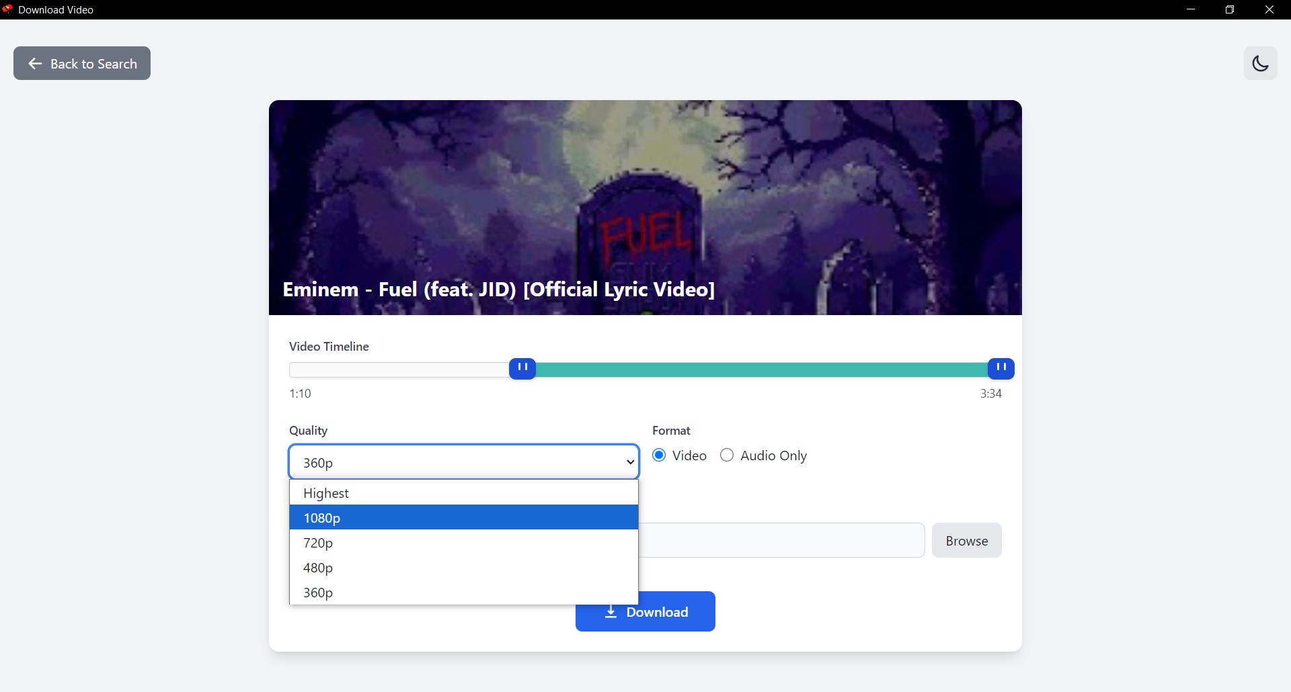Click the 'Format' label
1291x692 pixels.
click(x=671, y=431)
